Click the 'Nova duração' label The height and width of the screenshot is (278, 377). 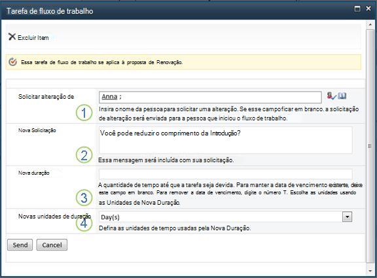pos(34,173)
